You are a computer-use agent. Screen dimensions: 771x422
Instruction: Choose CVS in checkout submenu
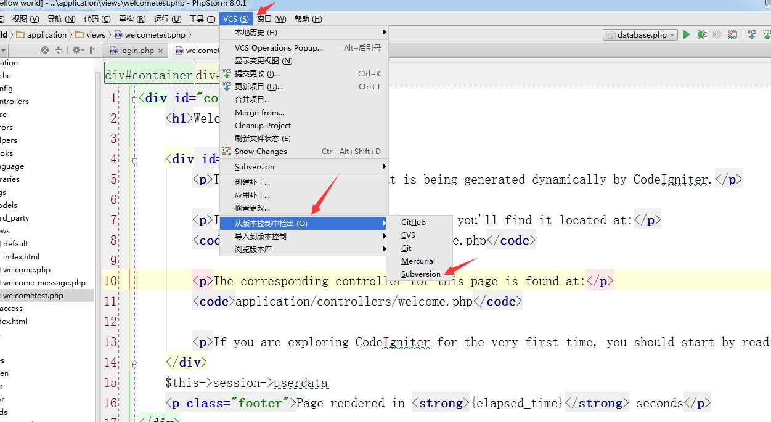419,235
